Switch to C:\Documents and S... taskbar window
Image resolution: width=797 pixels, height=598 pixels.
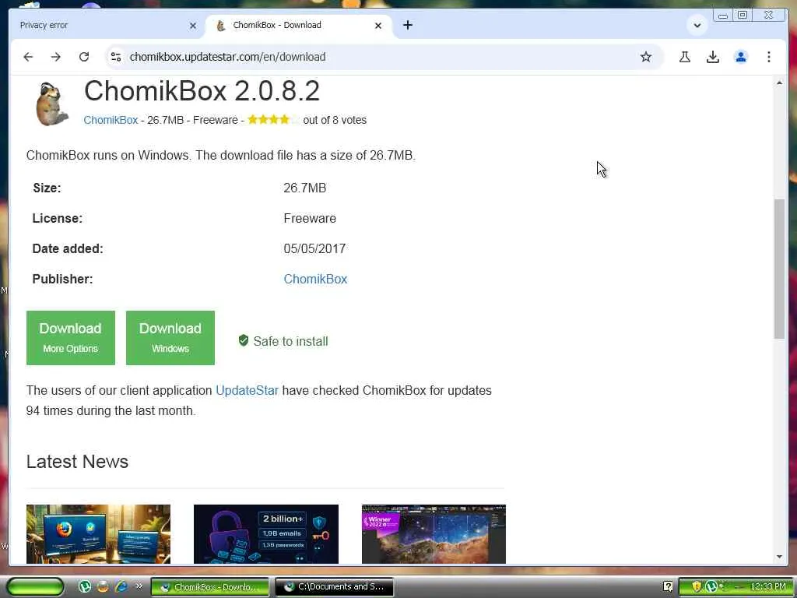tap(335, 587)
